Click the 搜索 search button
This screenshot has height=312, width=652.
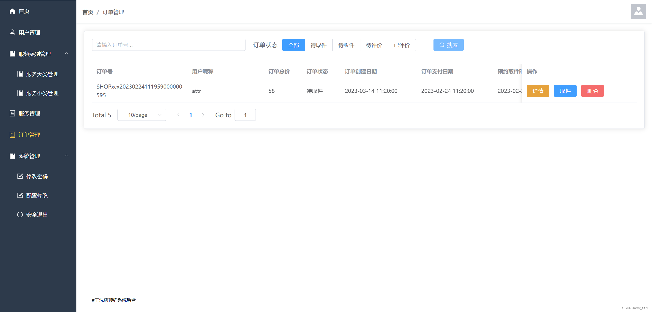(448, 45)
